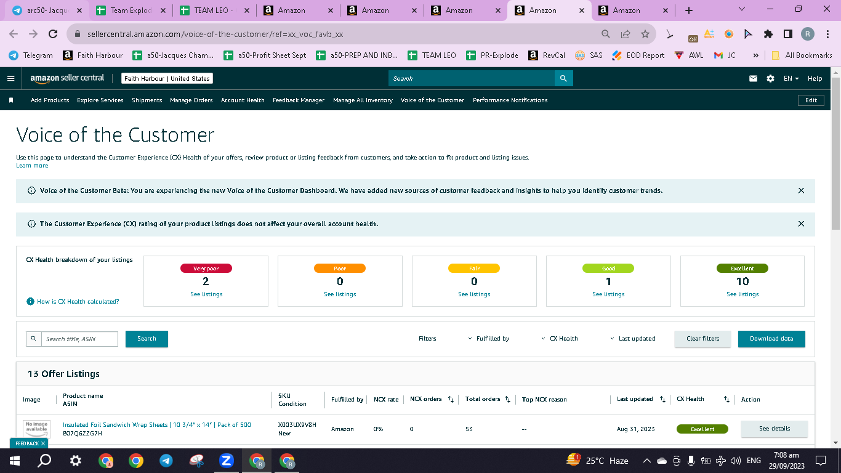Open Manage Orders menu item
The width and height of the screenshot is (841, 473).
pos(191,100)
